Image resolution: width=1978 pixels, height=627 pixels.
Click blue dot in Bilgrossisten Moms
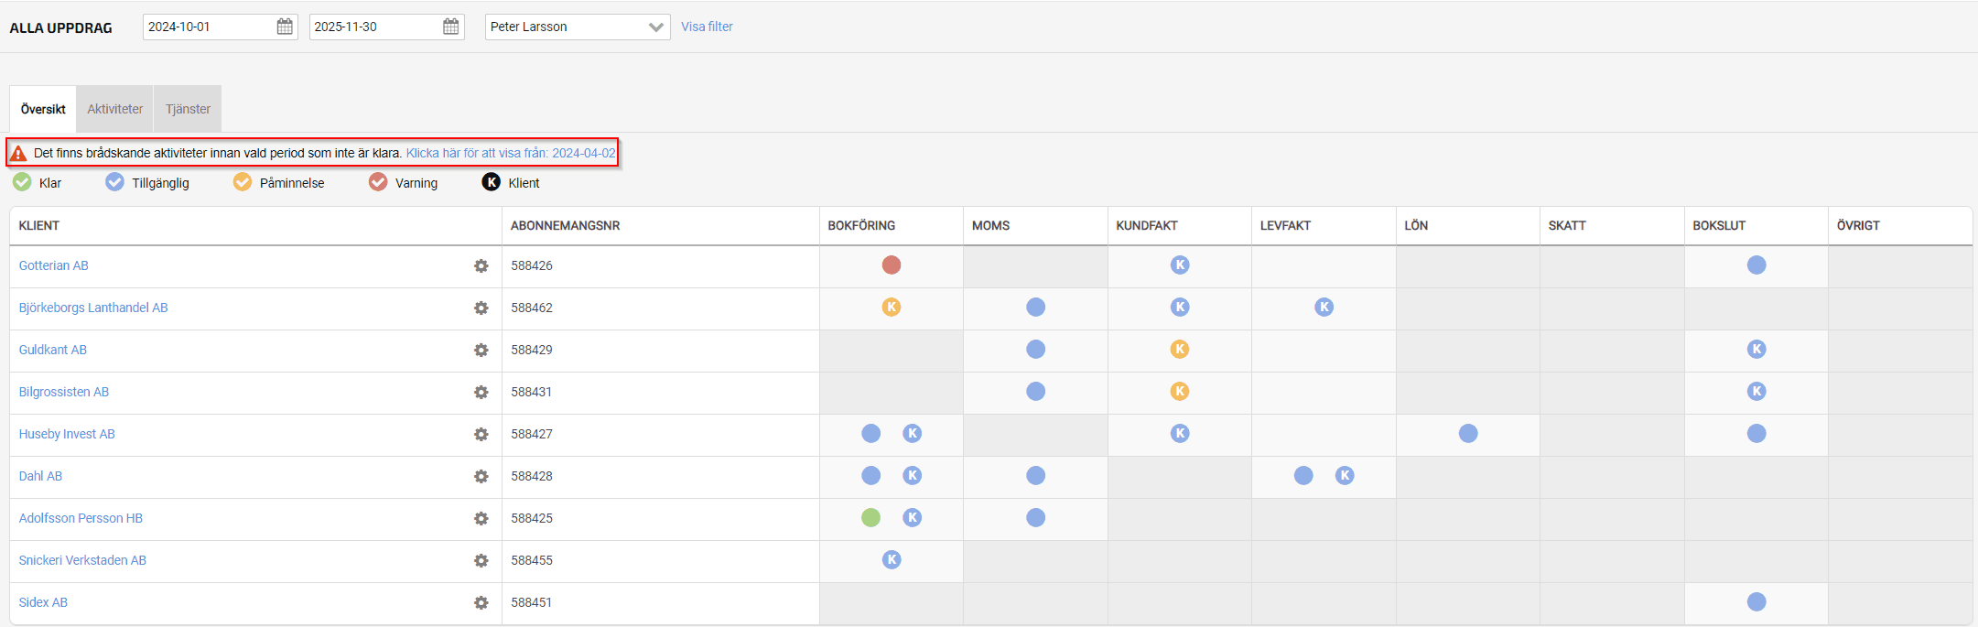pos(1035,391)
